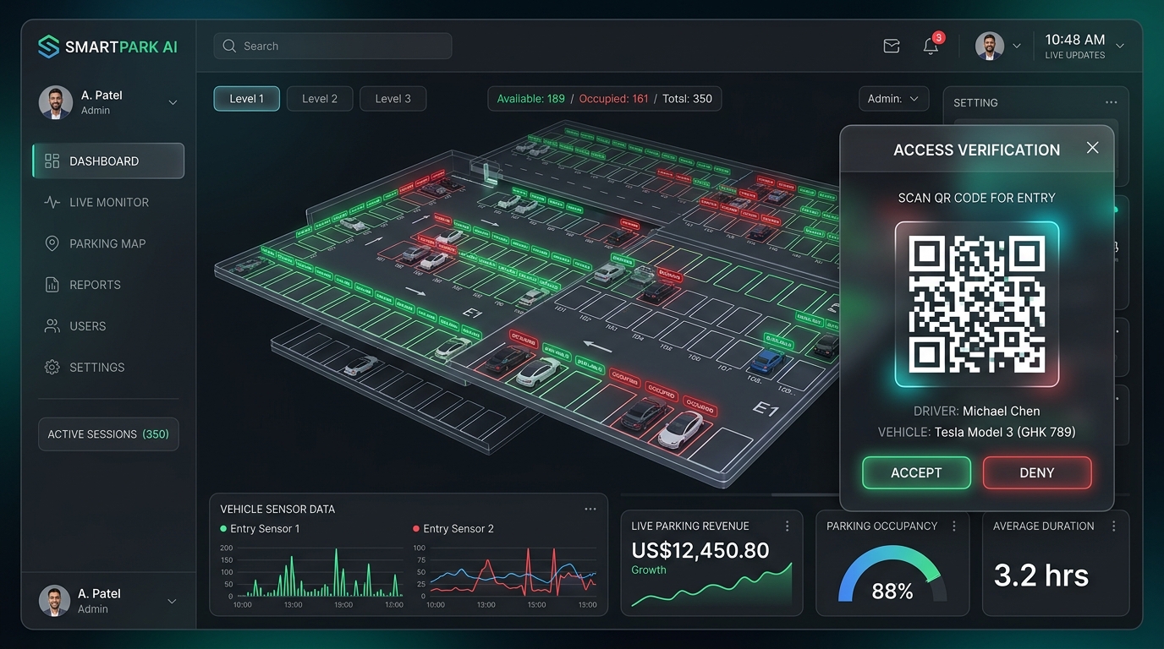Click the QR code for entry
Image resolution: width=1164 pixels, height=649 pixels.
tap(977, 304)
